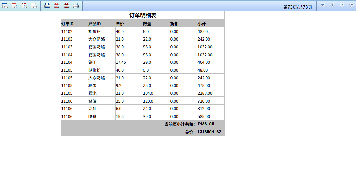Go to the previous page

point(332,5)
